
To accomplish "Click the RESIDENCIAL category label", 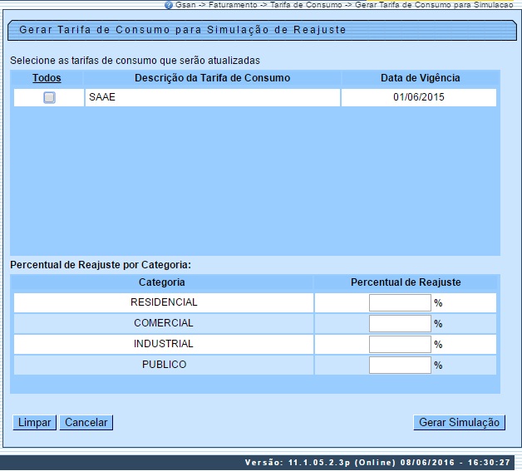I will tap(164, 302).
